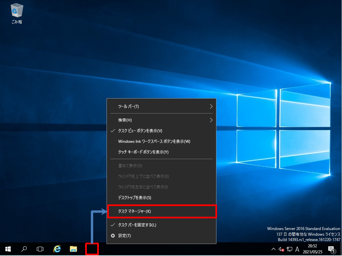
Task: Click the muted volume tray icon
Action: pos(281,249)
